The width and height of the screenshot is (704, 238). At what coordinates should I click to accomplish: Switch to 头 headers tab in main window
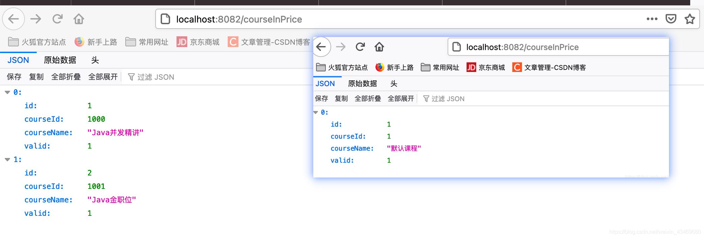95,60
